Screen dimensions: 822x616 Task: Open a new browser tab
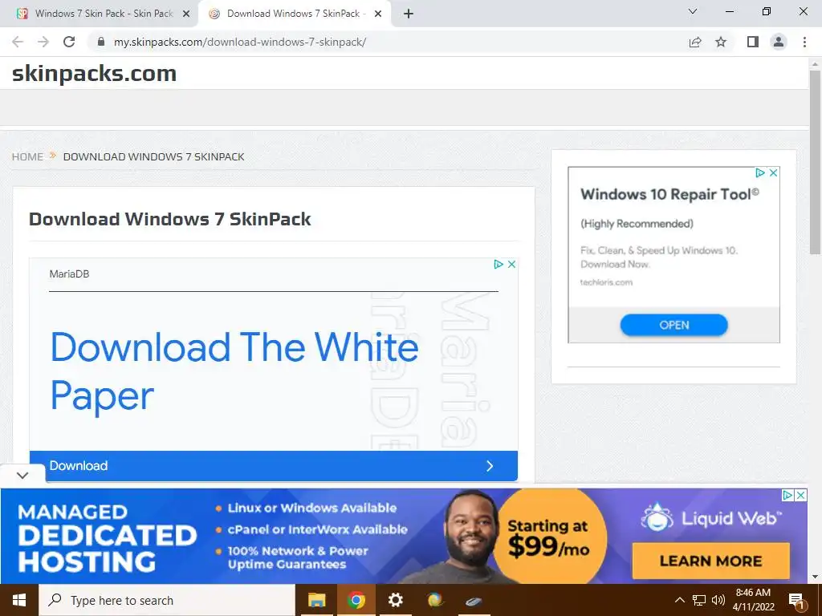coord(409,14)
